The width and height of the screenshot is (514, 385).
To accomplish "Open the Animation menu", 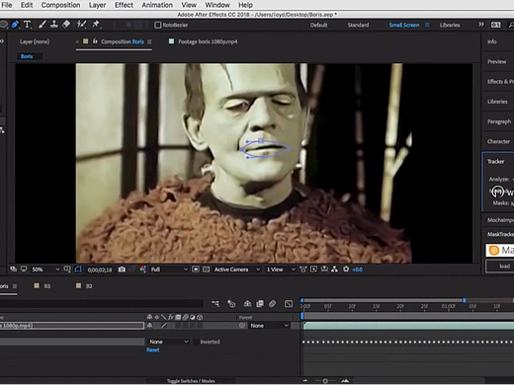I will click(157, 5).
